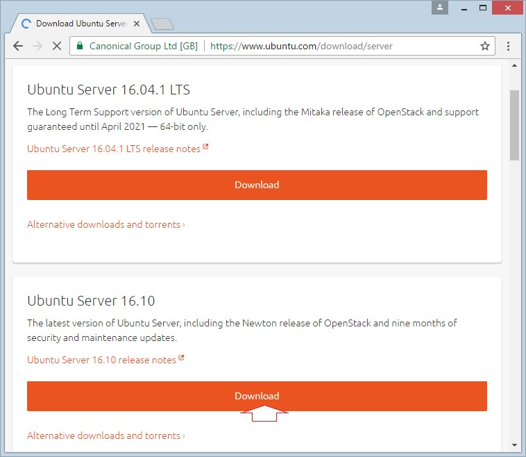This screenshot has width=526, height=457.
Task: Click the scrollbar down arrow
Action: [514, 445]
